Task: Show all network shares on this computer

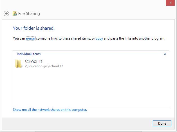Action: coord(50,110)
